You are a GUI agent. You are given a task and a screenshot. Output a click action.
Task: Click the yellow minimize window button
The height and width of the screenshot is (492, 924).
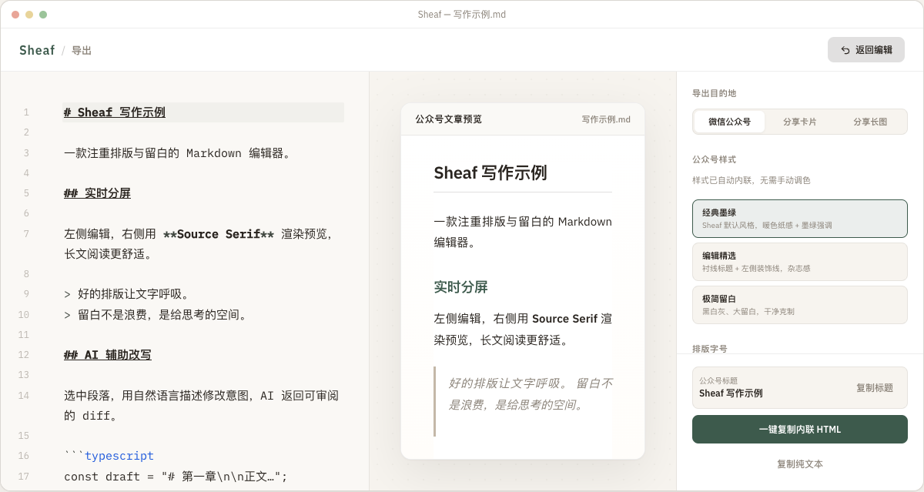(x=29, y=15)
